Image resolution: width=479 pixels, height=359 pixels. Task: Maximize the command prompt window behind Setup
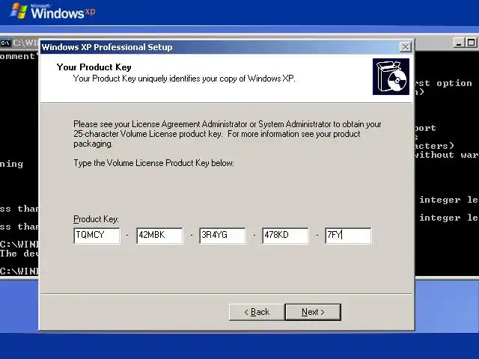click(471, 43)
